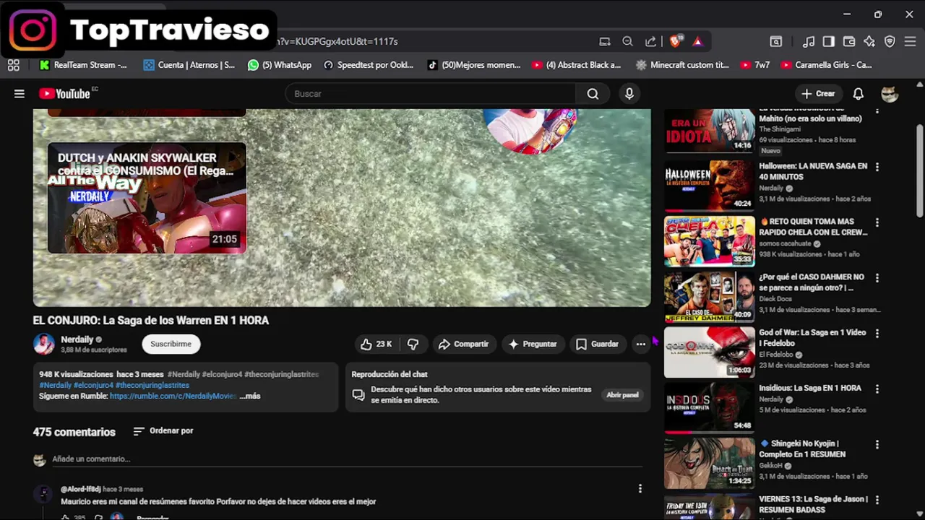Open options for Shingeki No Kyojin row
Viewport: 925px width, 520px height.
click(x=877, y=444)
